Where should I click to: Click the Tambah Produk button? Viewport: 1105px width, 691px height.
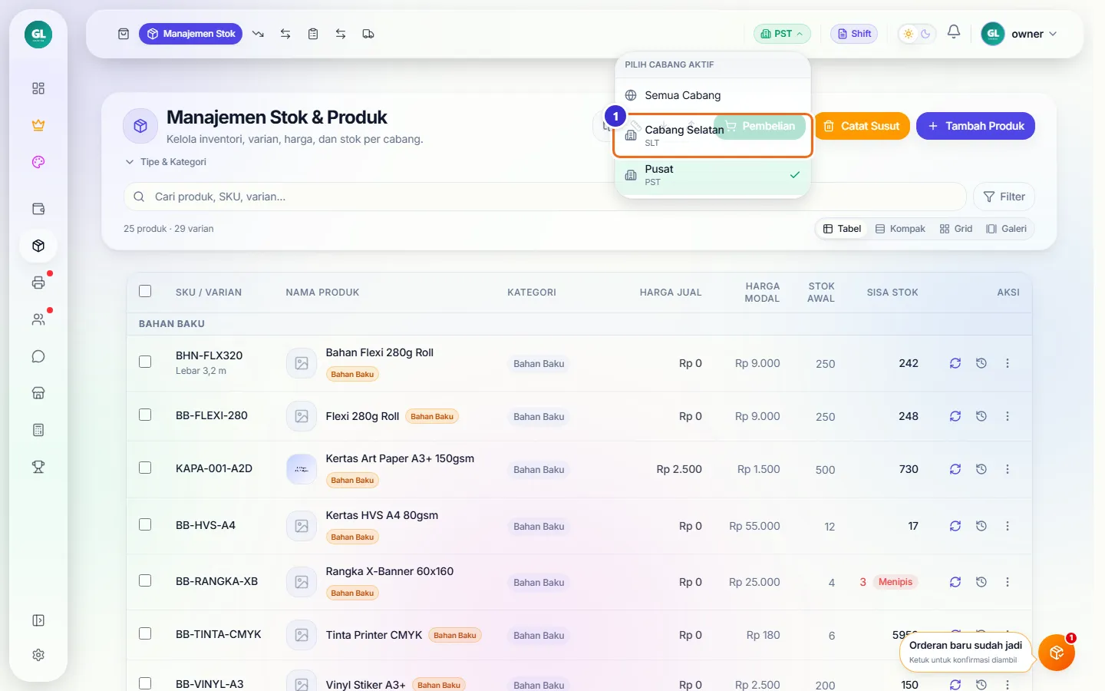tap(975, 126)
